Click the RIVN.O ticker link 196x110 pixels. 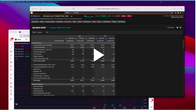pos(37,16)
